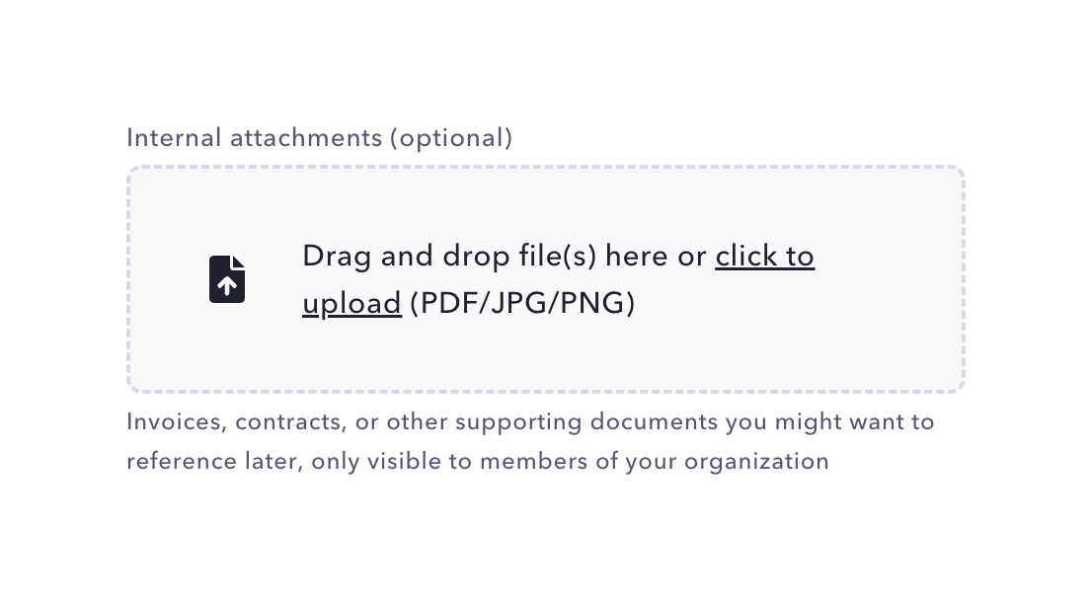The width and height of the screenshot is (1092, 601).
Task: Select the Internal attachments dropzone region
Action: tap(546, 279)
